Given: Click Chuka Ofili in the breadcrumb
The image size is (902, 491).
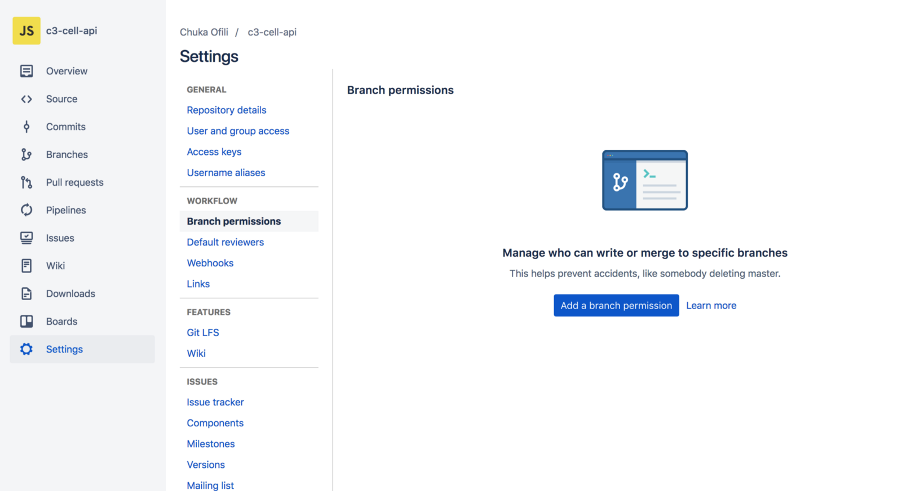Looking at the screenshot, I should 204,32.
